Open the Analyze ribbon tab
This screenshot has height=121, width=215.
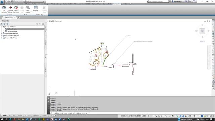click(x=34, y=4)
